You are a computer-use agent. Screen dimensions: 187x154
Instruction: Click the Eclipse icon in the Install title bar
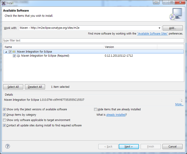(4, 3)
